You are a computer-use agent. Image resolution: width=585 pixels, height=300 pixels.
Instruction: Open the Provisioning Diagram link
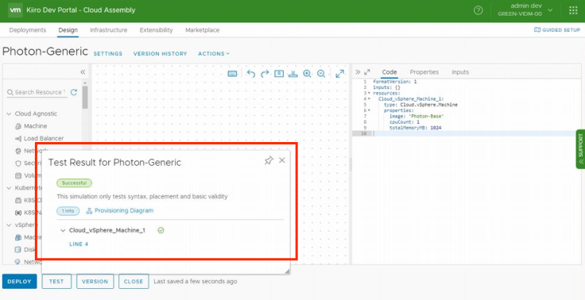coord(124,210)
